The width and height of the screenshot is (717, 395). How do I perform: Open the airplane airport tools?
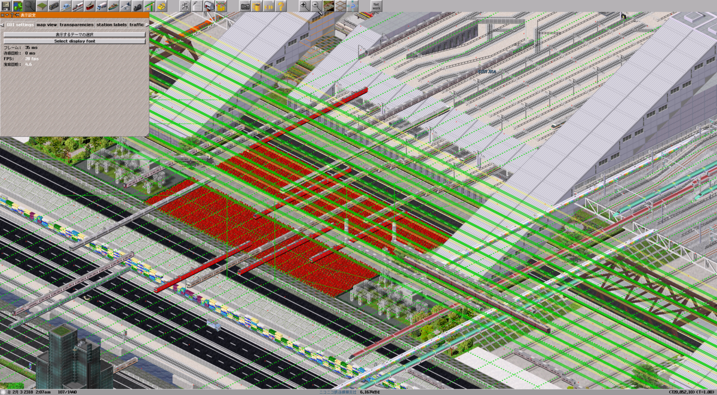click(125, 6)
